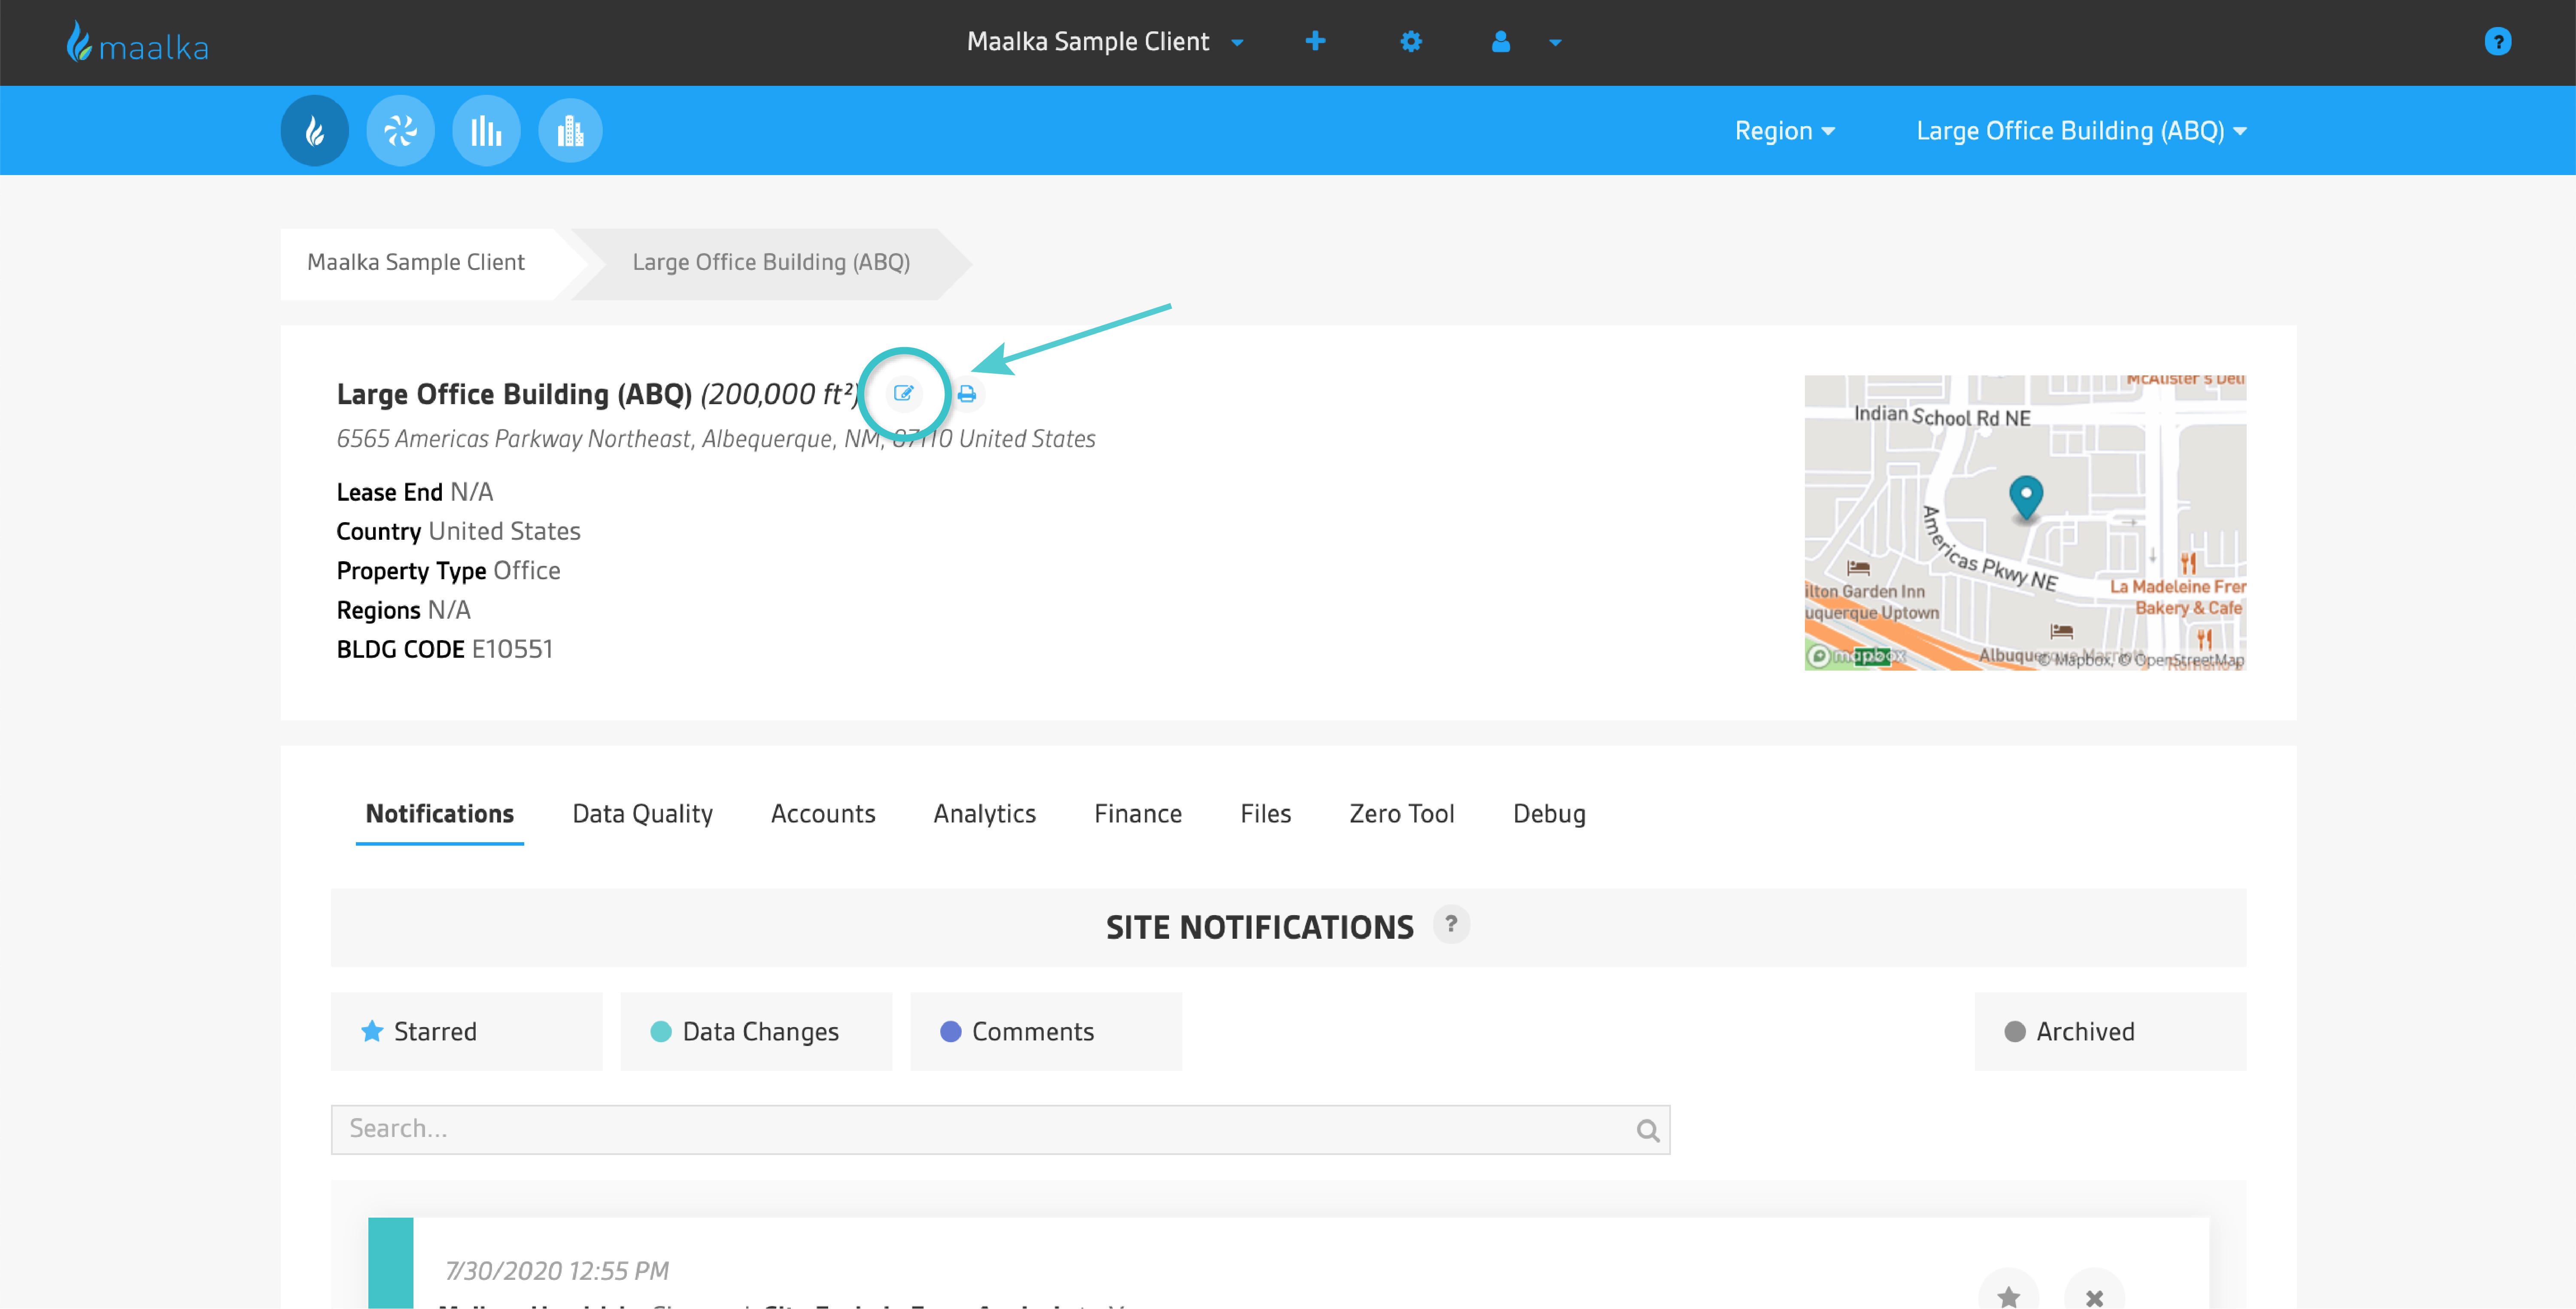Expand Maalka Sample Client switcher
Screen dimensions: 2576x1309
[1105, 42]
